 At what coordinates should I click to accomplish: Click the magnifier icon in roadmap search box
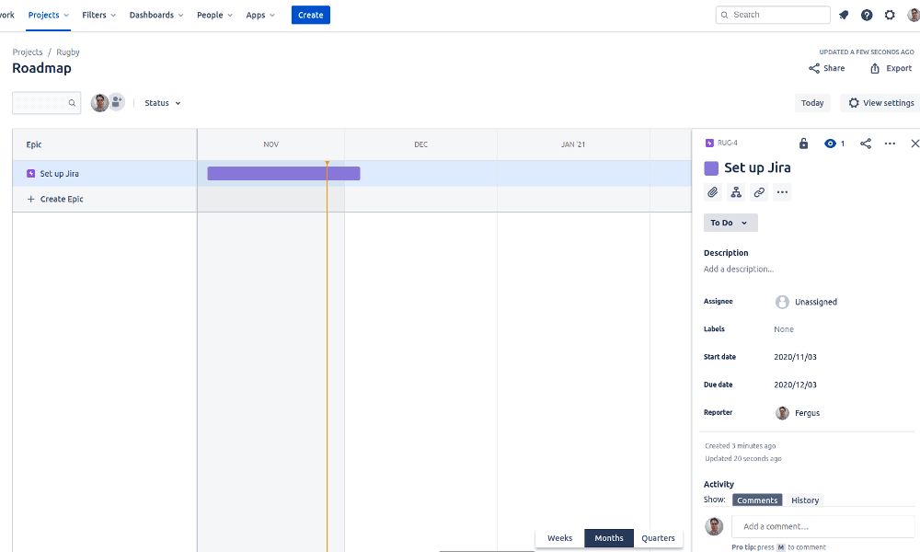click(72, 103)
